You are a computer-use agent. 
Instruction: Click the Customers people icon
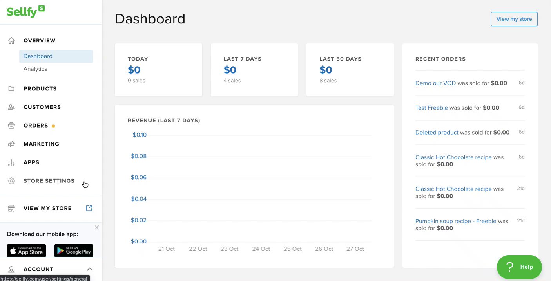(x=11, y=107)
